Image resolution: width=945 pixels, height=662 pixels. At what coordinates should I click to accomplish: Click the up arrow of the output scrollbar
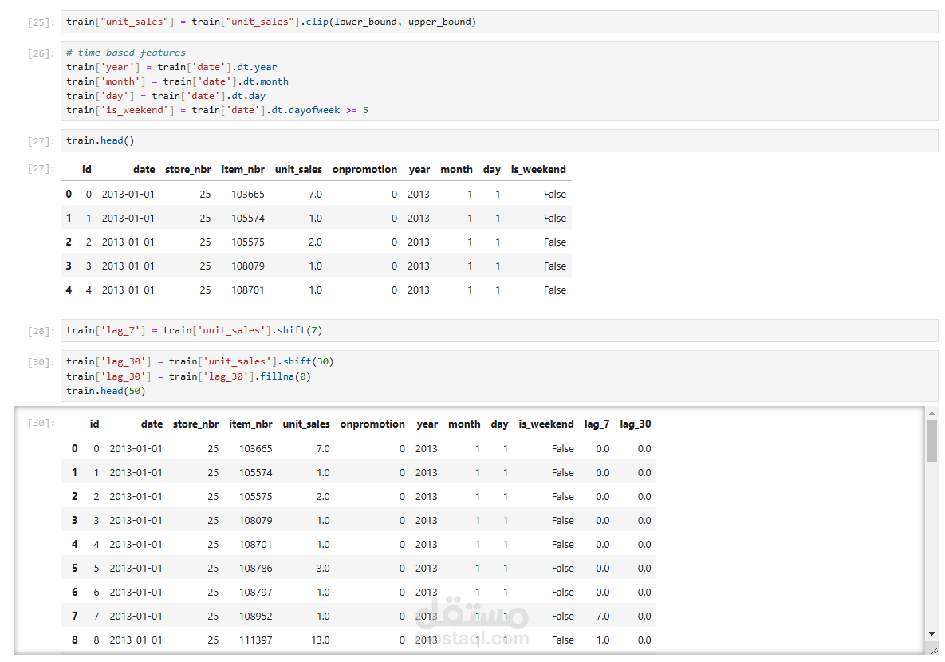click(x=931, y=413)
